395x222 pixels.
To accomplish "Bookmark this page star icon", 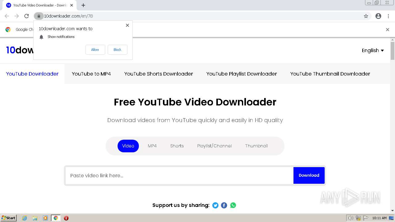I will click(366, 16).
